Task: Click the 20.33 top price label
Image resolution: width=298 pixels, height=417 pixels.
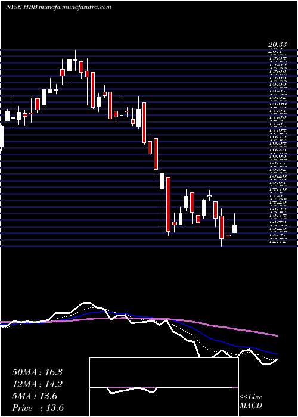Action: click(x=278, y=45)
